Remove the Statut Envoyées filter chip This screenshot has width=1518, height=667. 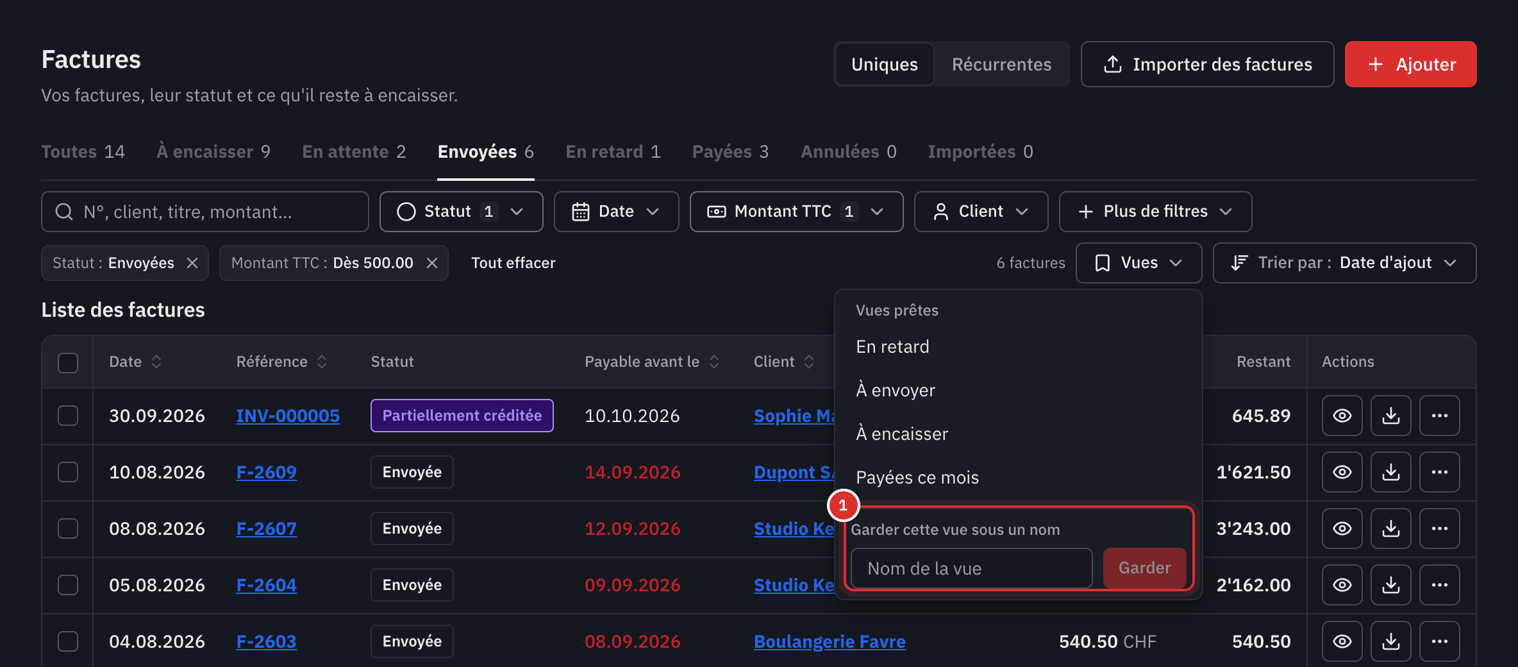192,263
